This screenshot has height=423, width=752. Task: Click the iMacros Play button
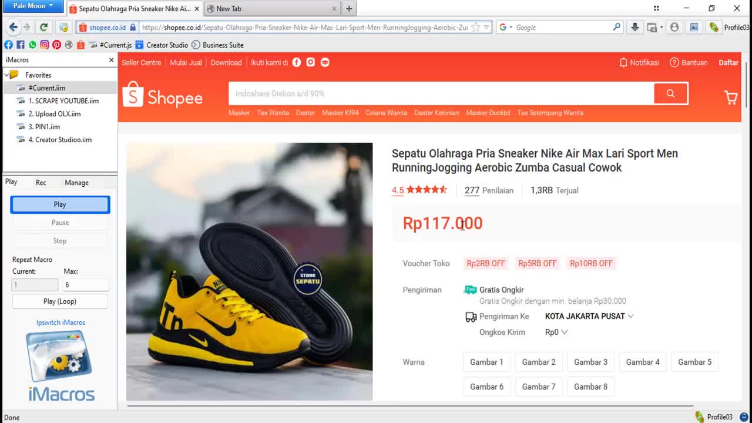coord(60,204)
